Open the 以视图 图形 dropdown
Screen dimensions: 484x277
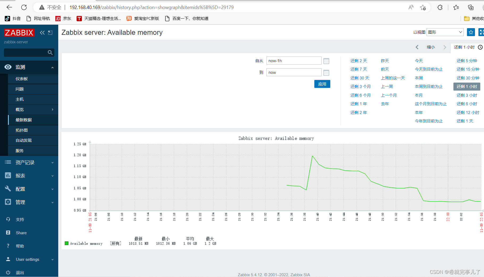click(445, 32)
